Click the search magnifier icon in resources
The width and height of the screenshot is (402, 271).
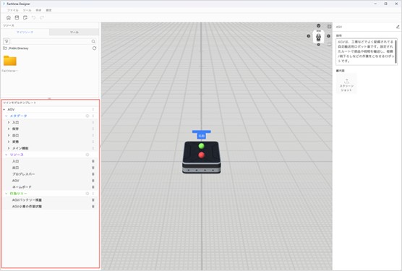[x=93, y=41]
